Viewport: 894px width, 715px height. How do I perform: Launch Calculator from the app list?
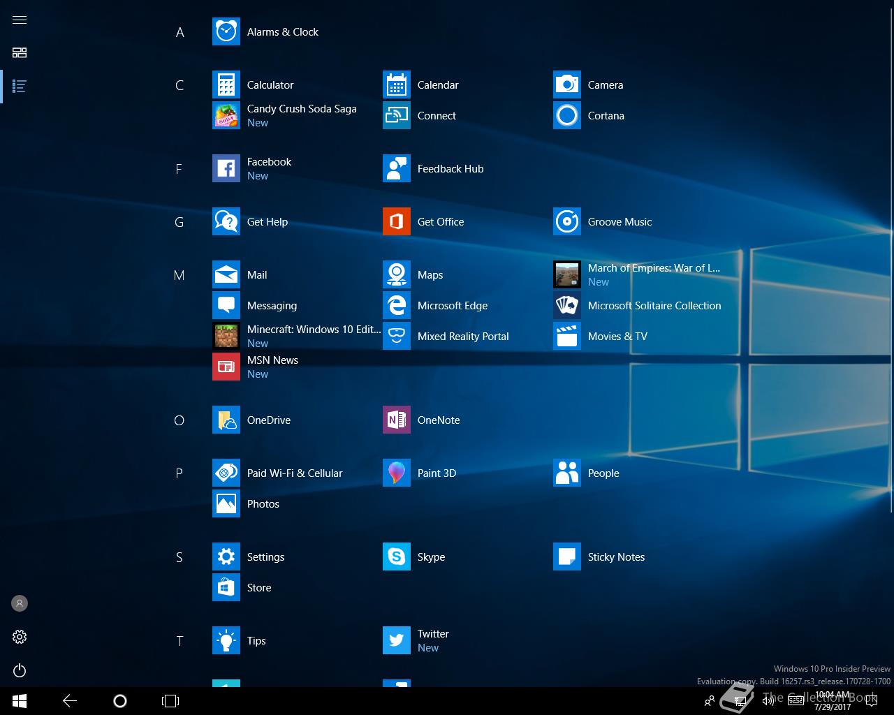226,85
